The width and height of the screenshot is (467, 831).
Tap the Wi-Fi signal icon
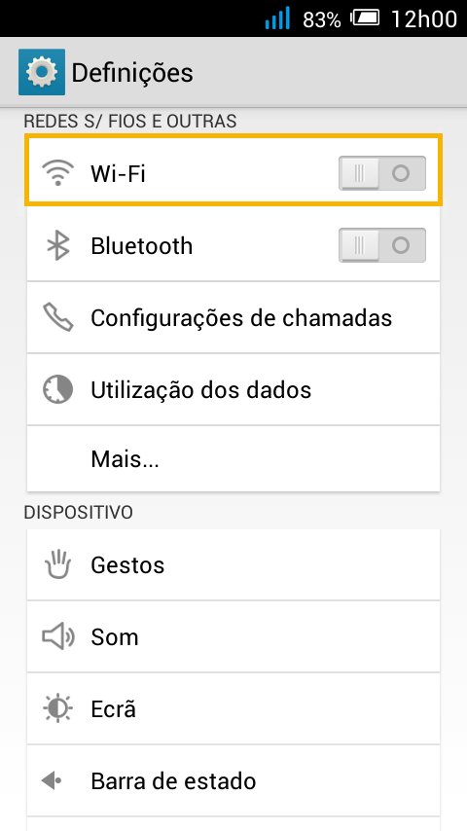57,173
